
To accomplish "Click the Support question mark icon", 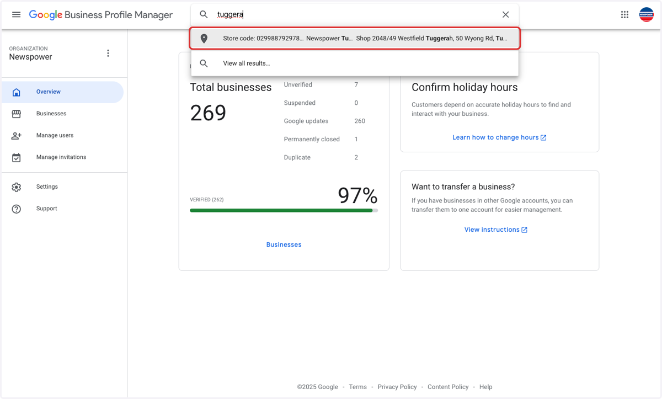I will (17, 209).
